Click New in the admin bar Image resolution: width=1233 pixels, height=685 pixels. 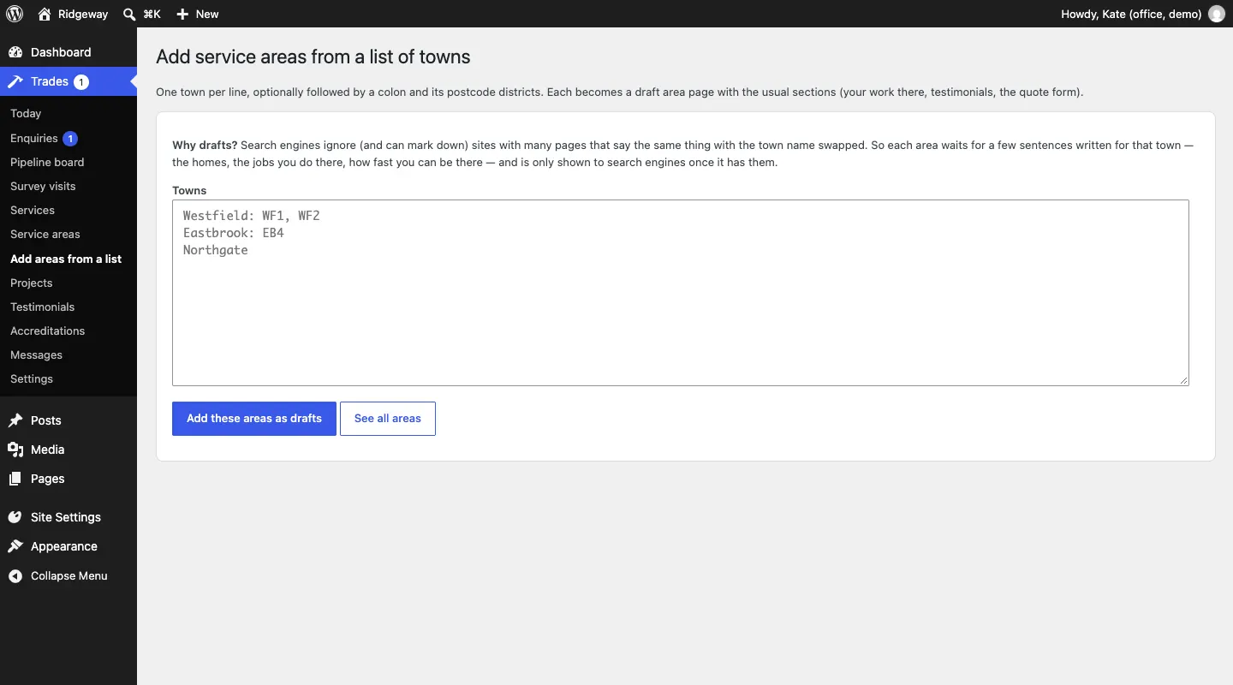pyautogui.click(x=207, y=14)
